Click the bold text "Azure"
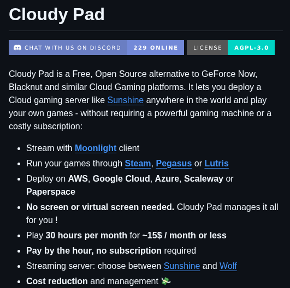The image size is (290, 288). point(167,179)
